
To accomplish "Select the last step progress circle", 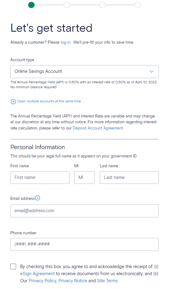I will [138, 5].
